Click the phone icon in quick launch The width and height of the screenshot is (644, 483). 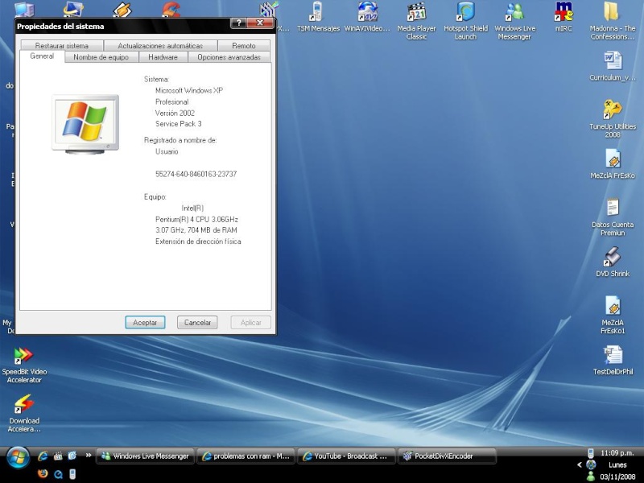point(72,473)
